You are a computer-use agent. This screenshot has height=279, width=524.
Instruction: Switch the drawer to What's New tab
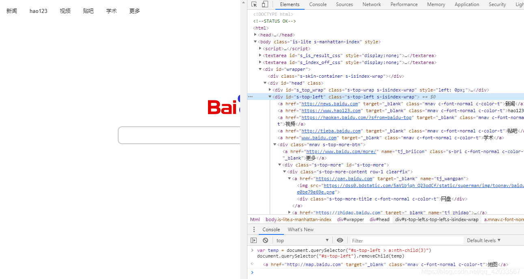[301, 230]
